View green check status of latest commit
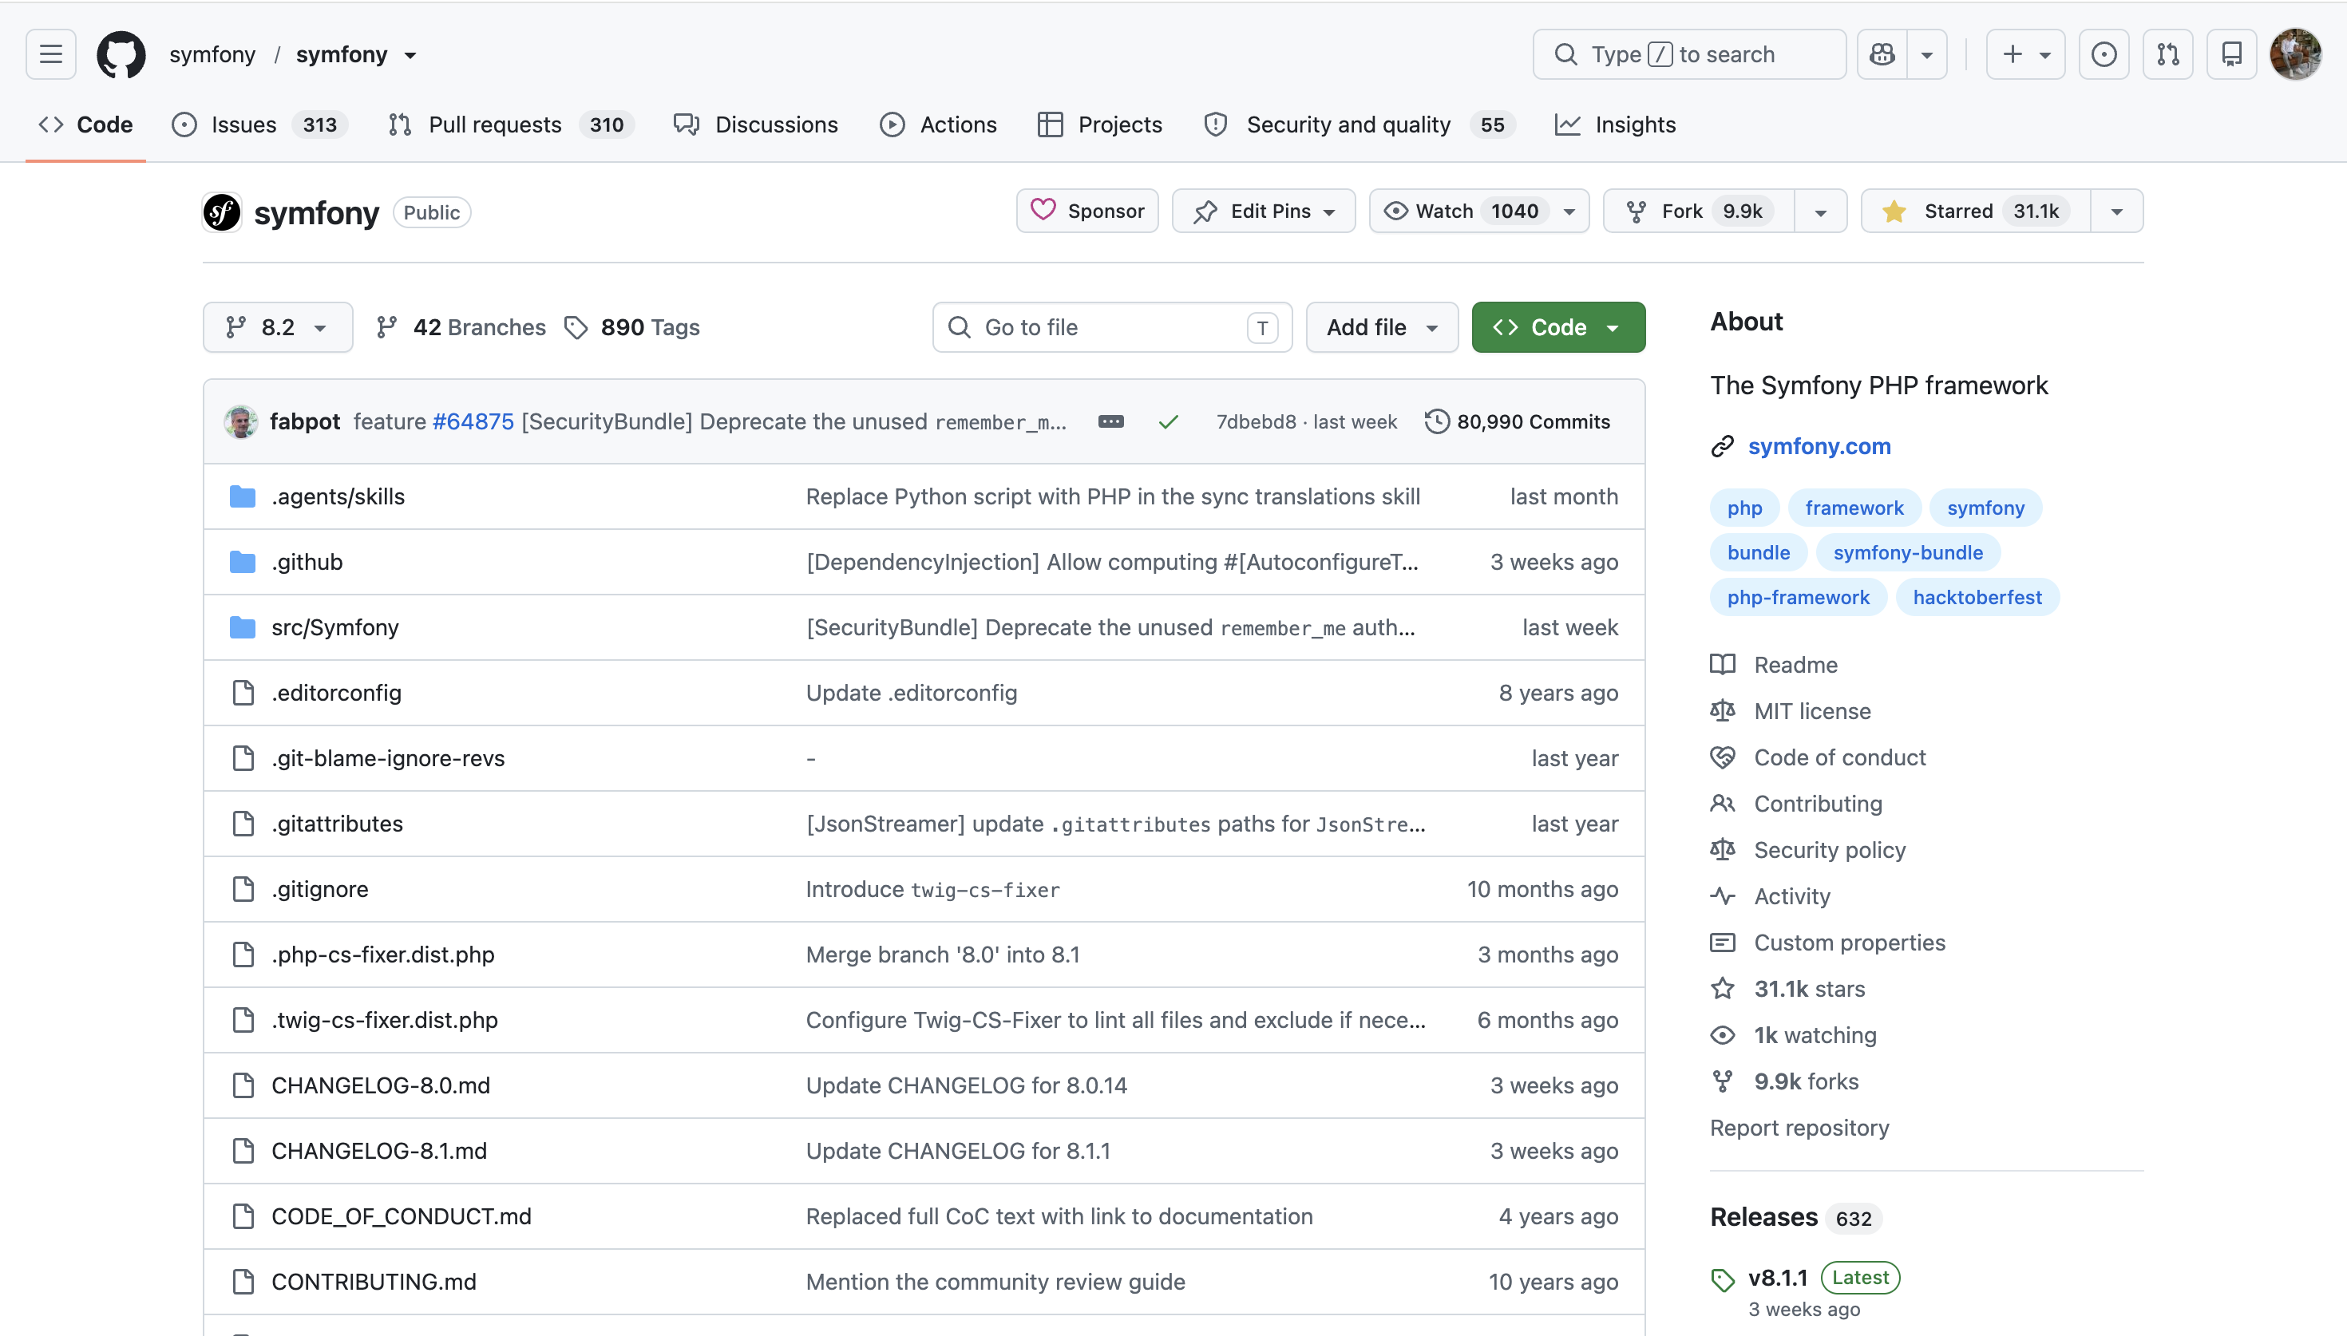The height and width of the screenshot is (1336, 2347). (1168, 421)
